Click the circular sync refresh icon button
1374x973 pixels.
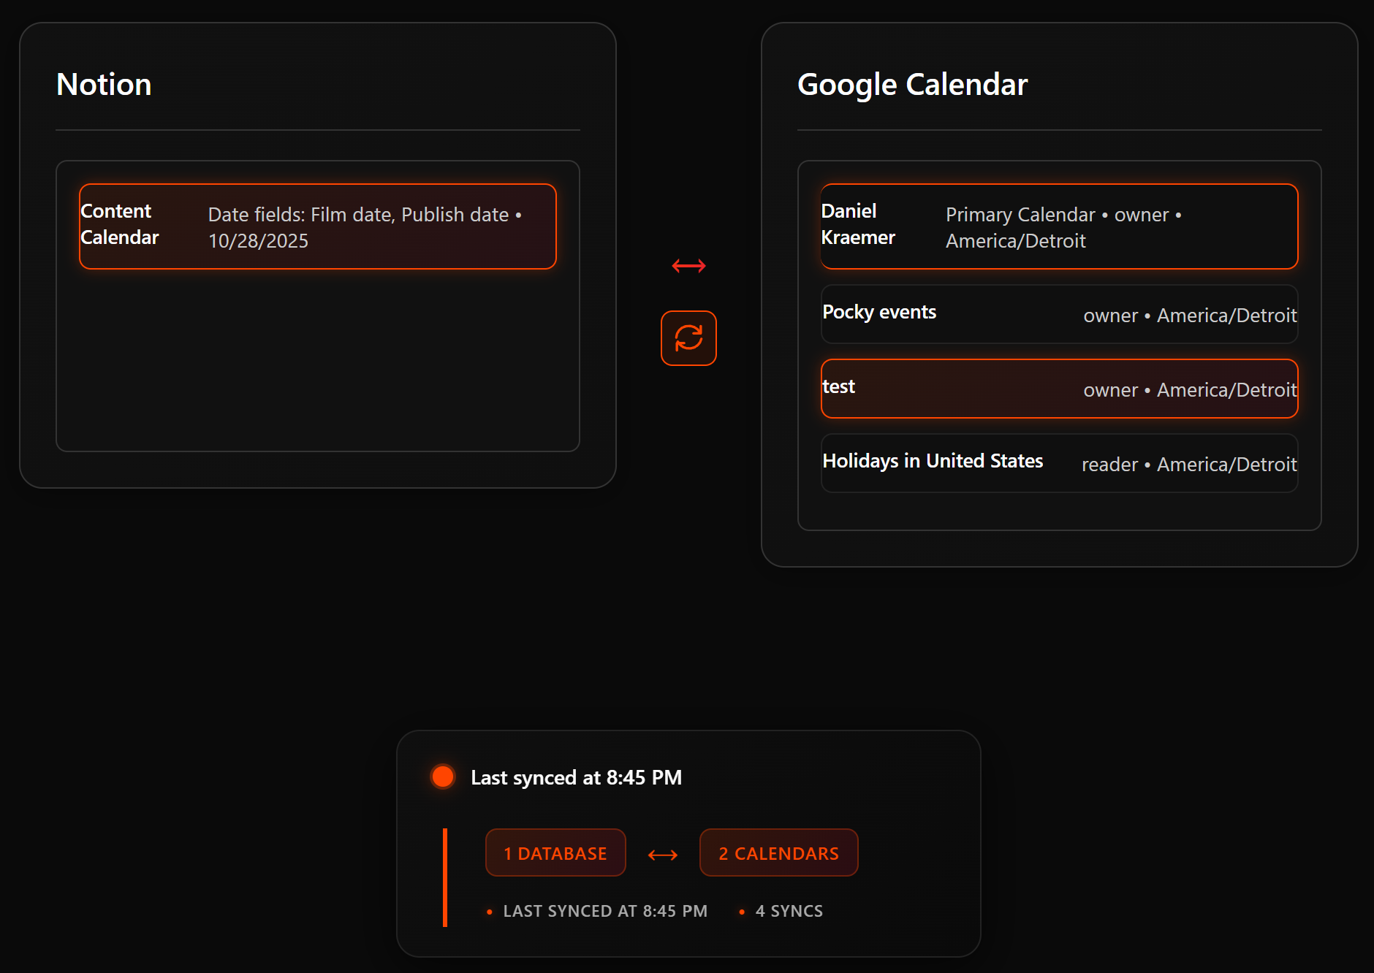pos(688,338)
